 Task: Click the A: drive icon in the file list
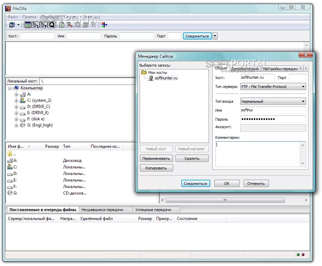[10, 160]
